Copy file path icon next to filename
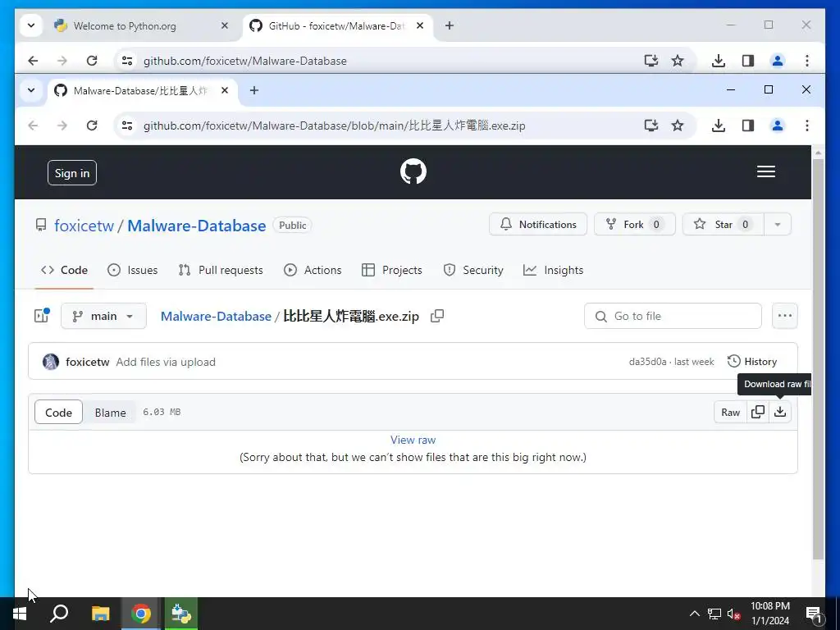 [x=437, y=316]
